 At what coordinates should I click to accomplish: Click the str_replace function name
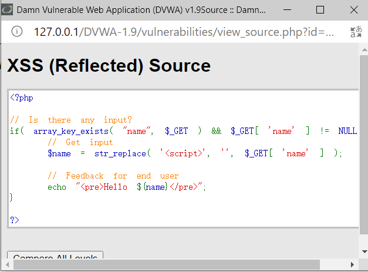tap(120, 153)
